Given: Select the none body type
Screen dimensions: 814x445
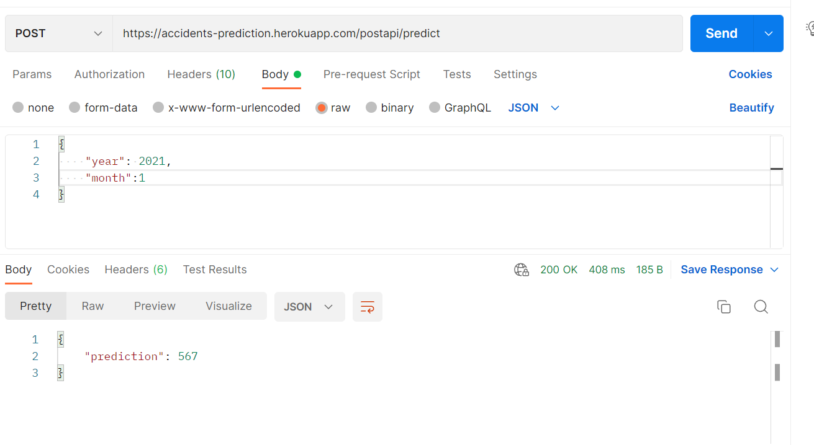Looking at the screenshot, I should pos(34,108).
